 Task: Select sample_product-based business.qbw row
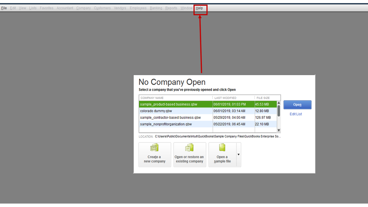(208, 104)
